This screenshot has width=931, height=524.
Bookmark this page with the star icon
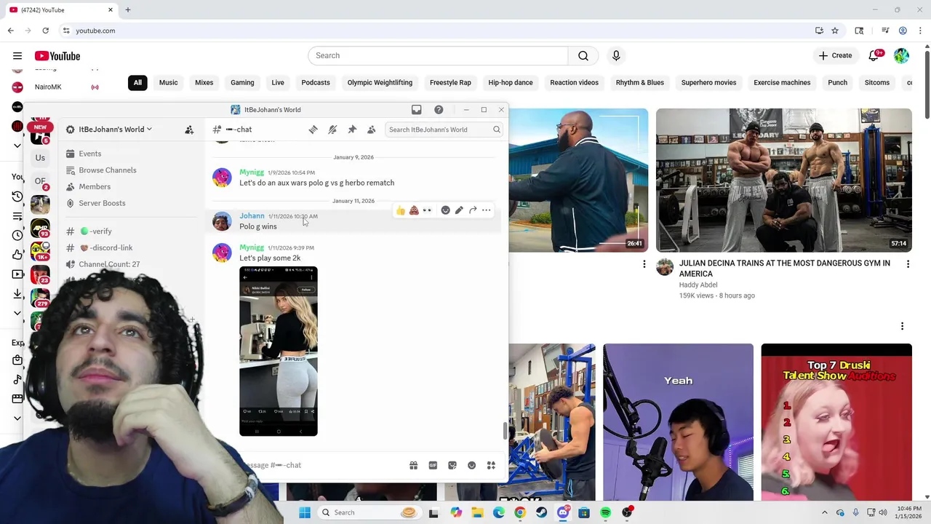(x=835, y=31)
